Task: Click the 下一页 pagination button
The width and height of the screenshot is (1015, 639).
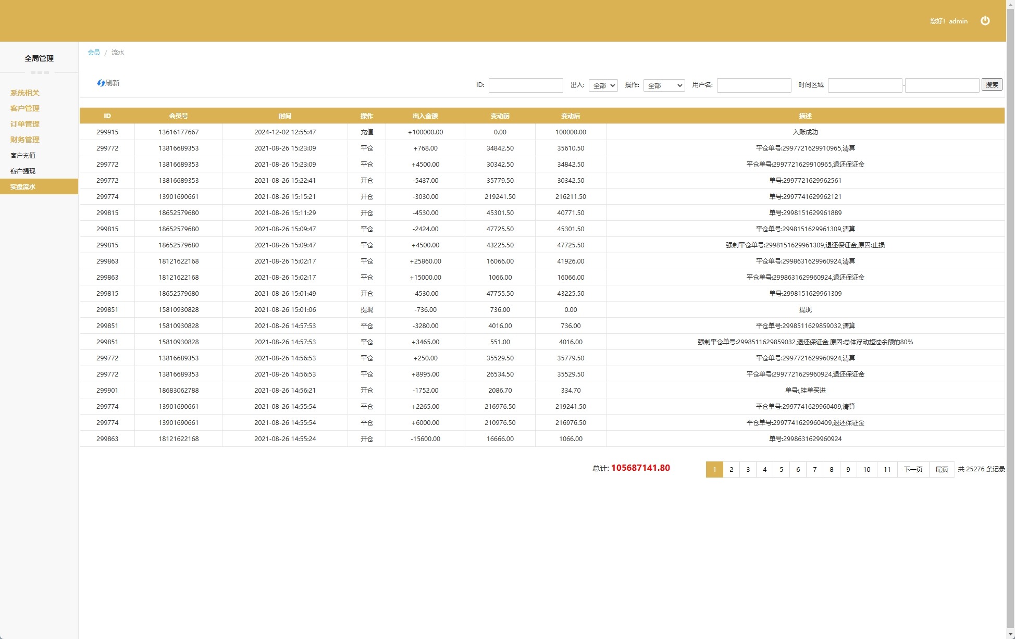Action: pos(912,469)
